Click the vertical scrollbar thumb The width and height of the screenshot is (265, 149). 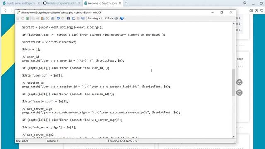[x=234, y=82]
